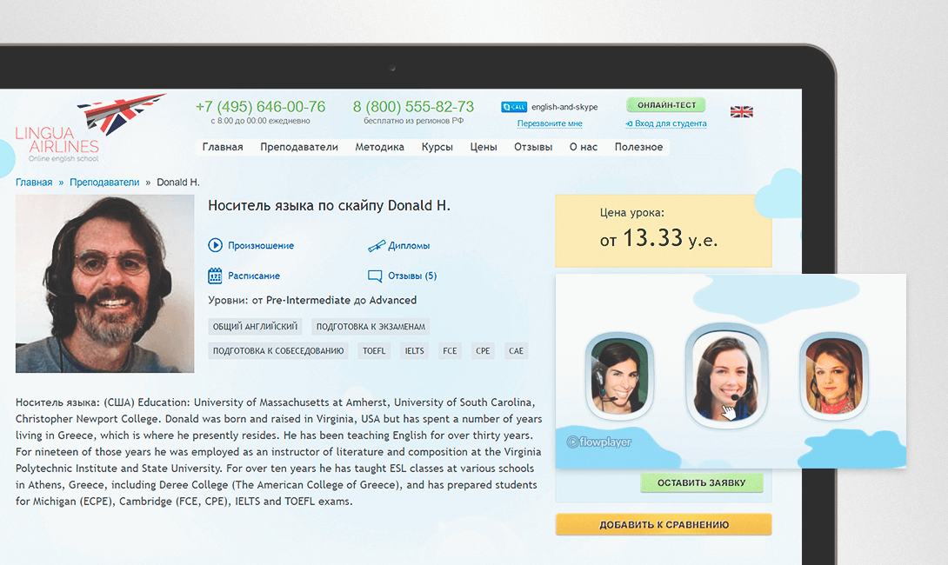Open the Курсы menu item
The image size is (948, 565).
[437, 147]
